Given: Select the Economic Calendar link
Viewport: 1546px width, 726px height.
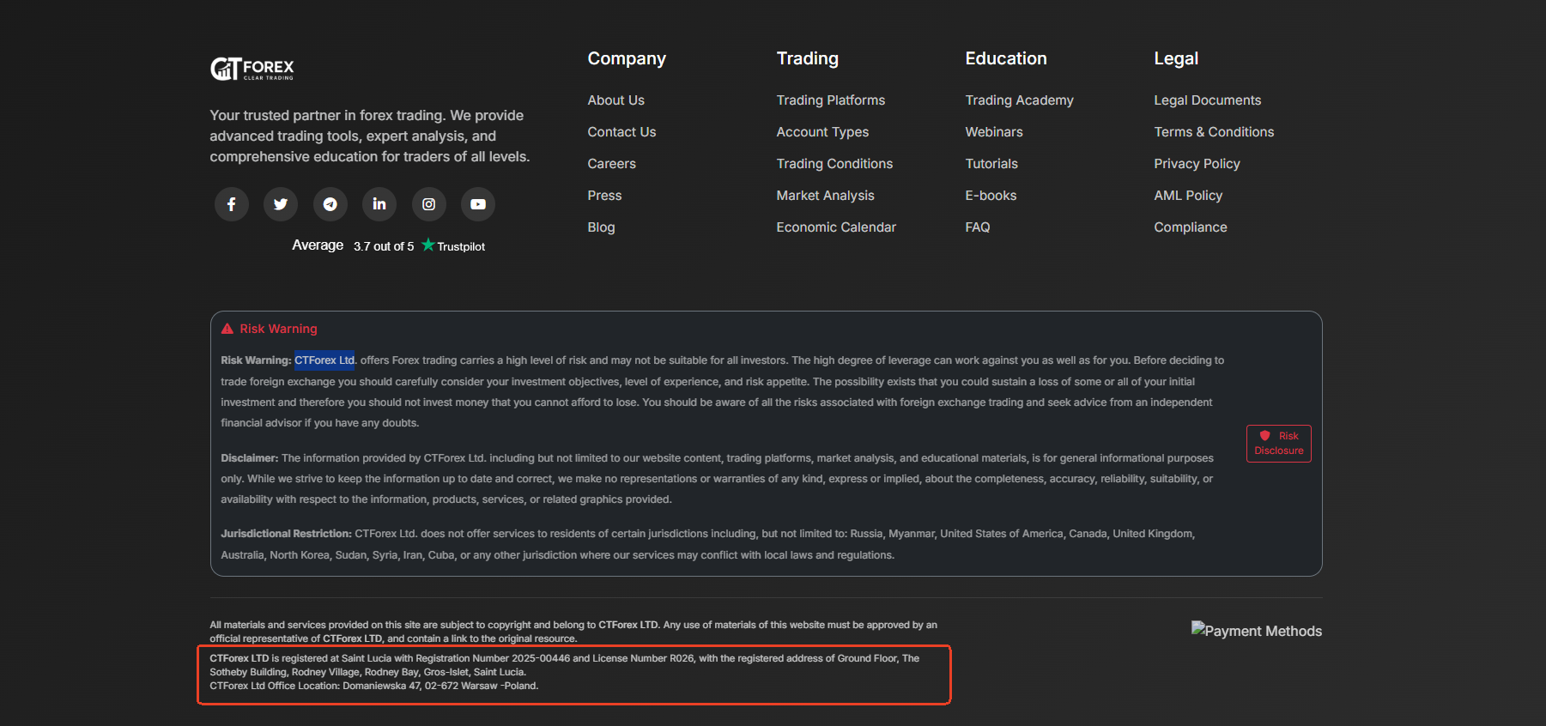Looking at the screenshot, I should tap(835, 227).
